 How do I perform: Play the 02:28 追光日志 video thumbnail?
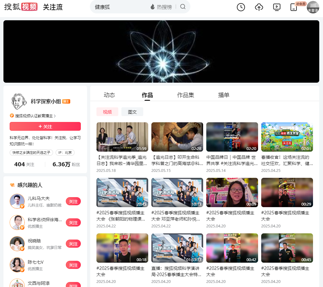177,137
